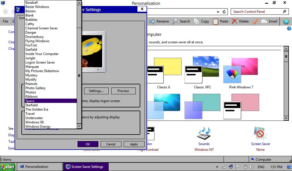Expand the address bar history dropdown arrow
Screen dimensions: 292x171
(218, 12)
